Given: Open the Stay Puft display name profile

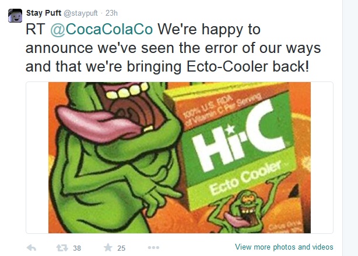Looking at the screenshot, I should [44, 13].
